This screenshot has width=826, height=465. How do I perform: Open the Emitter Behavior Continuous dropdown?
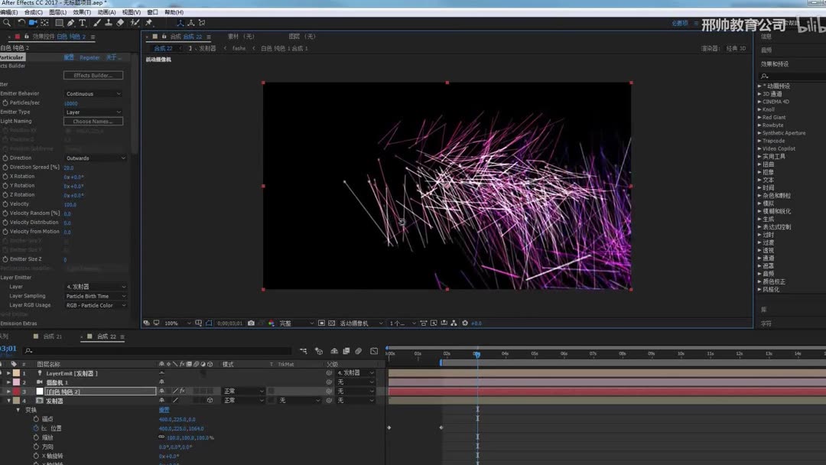tap(93, 94)
